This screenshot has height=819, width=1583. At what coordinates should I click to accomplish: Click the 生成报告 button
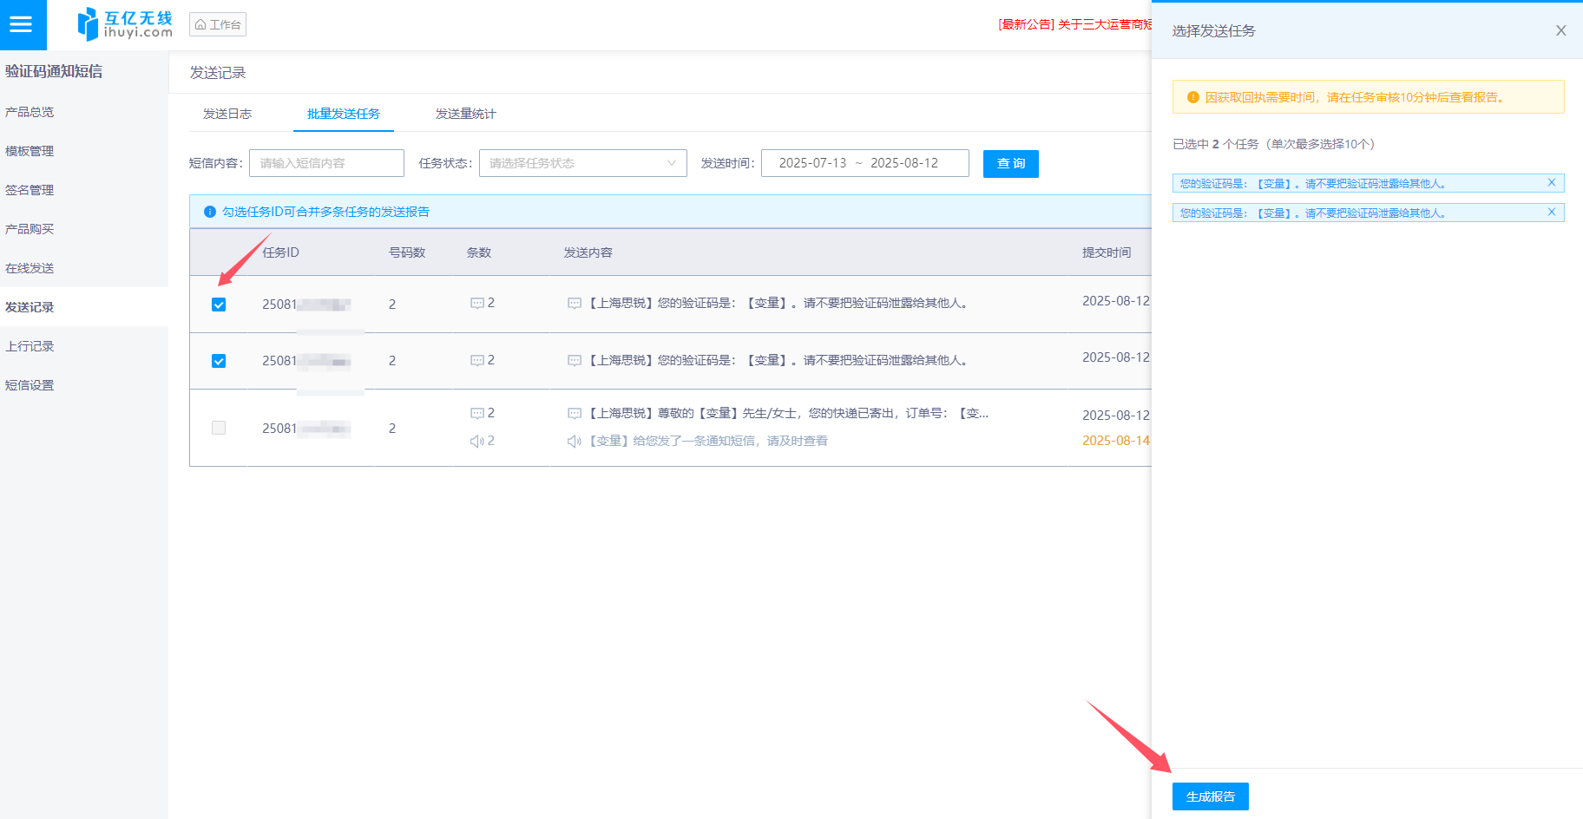(1210, 796)
